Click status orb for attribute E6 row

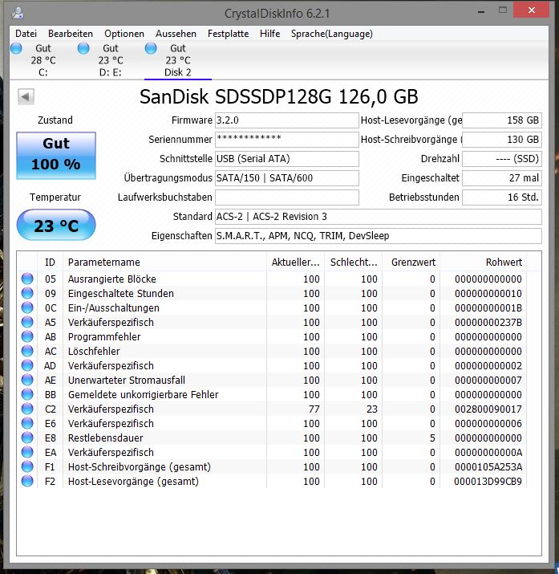pos(27,423)
